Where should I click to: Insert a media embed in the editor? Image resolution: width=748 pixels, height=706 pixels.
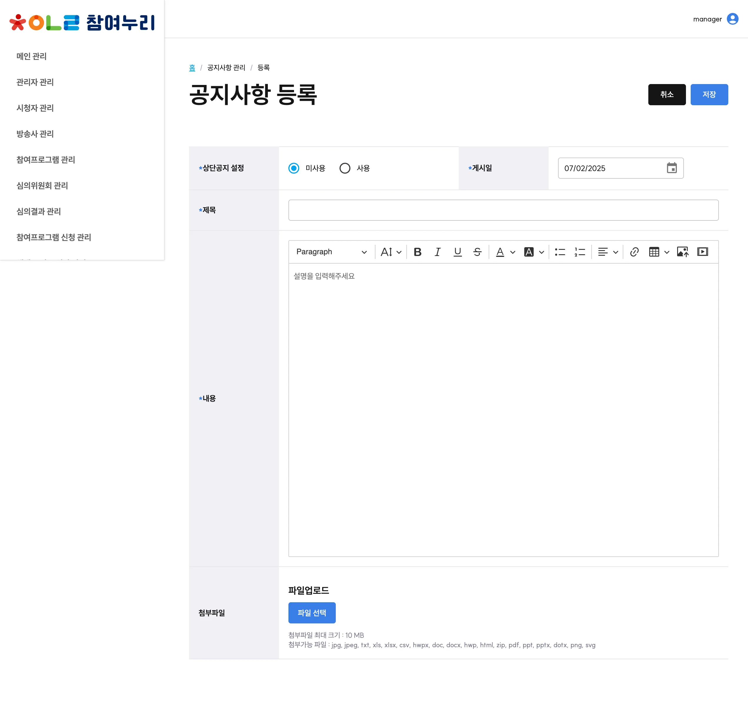tap(703, 251)
